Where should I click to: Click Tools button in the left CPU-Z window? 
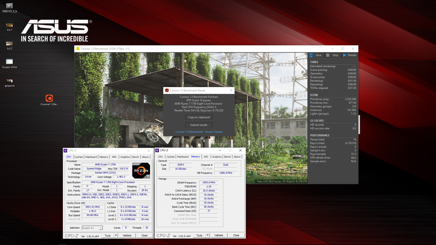click(x=108, y=236)
